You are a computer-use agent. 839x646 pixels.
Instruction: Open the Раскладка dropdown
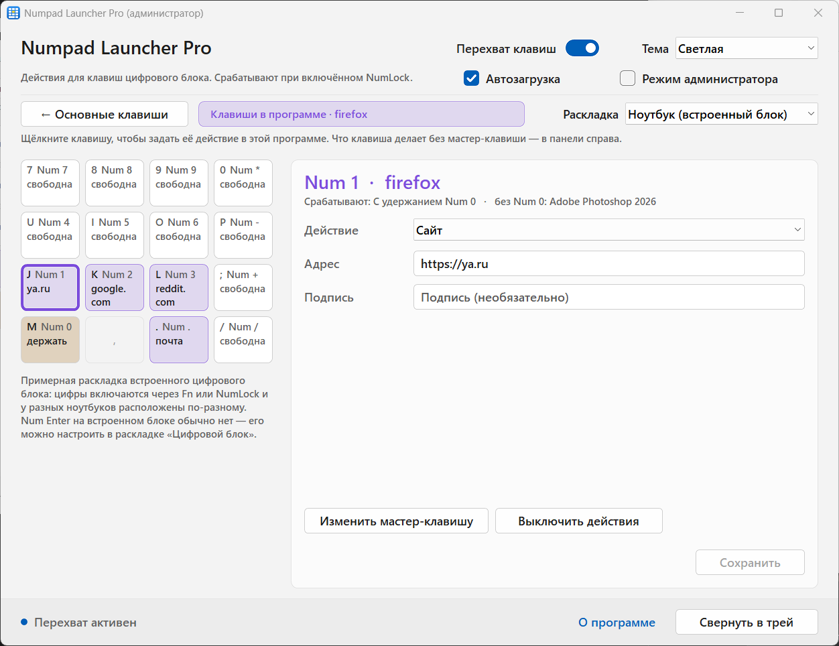pyautogui.click(x=722, y=115)
